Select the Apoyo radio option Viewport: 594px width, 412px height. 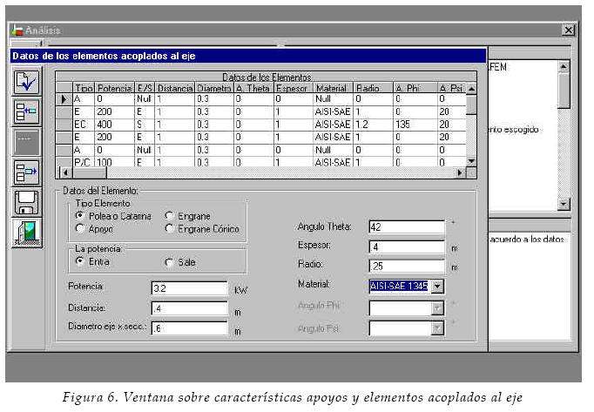point(80,228)
